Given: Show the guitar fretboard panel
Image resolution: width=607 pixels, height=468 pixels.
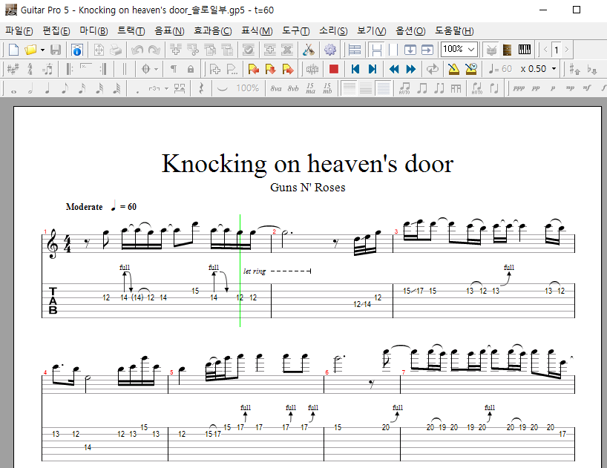Looking at the screenshot, I should (x=507, y=50).
